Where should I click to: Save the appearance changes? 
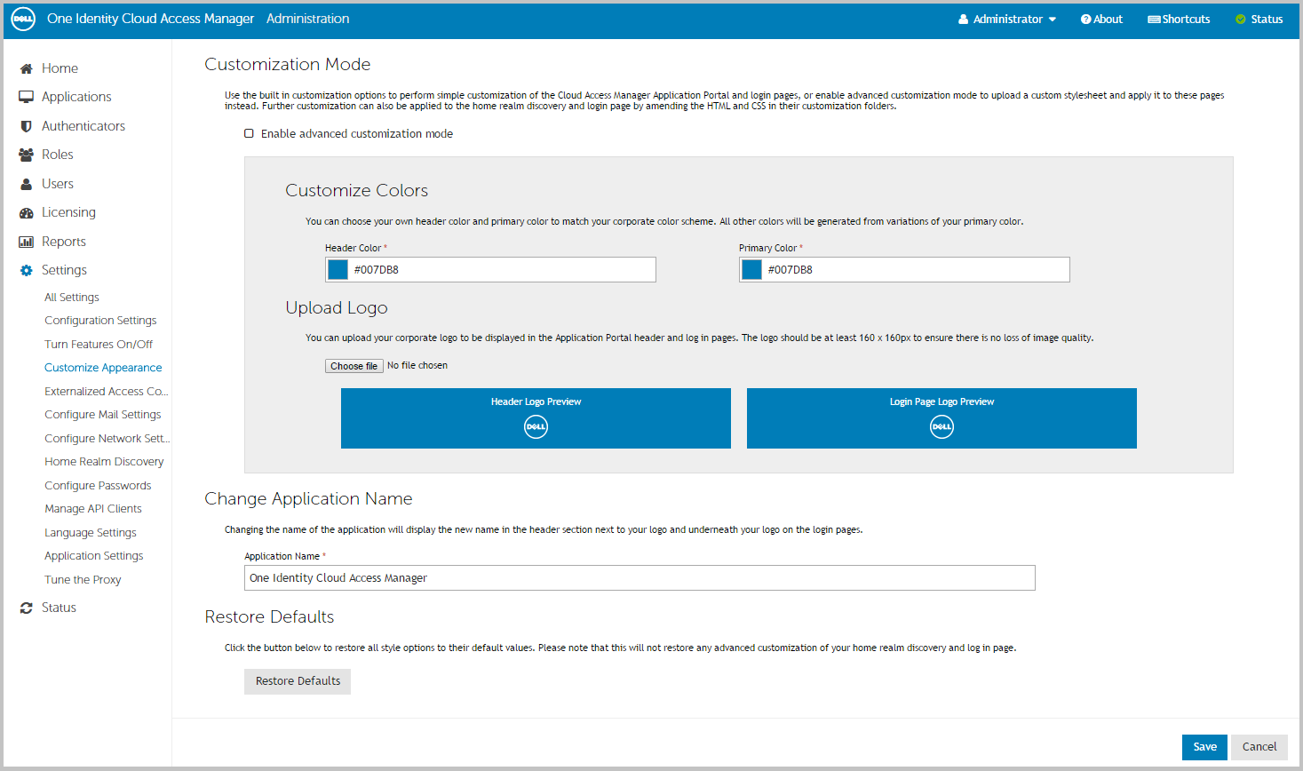tap(1204, 747)
